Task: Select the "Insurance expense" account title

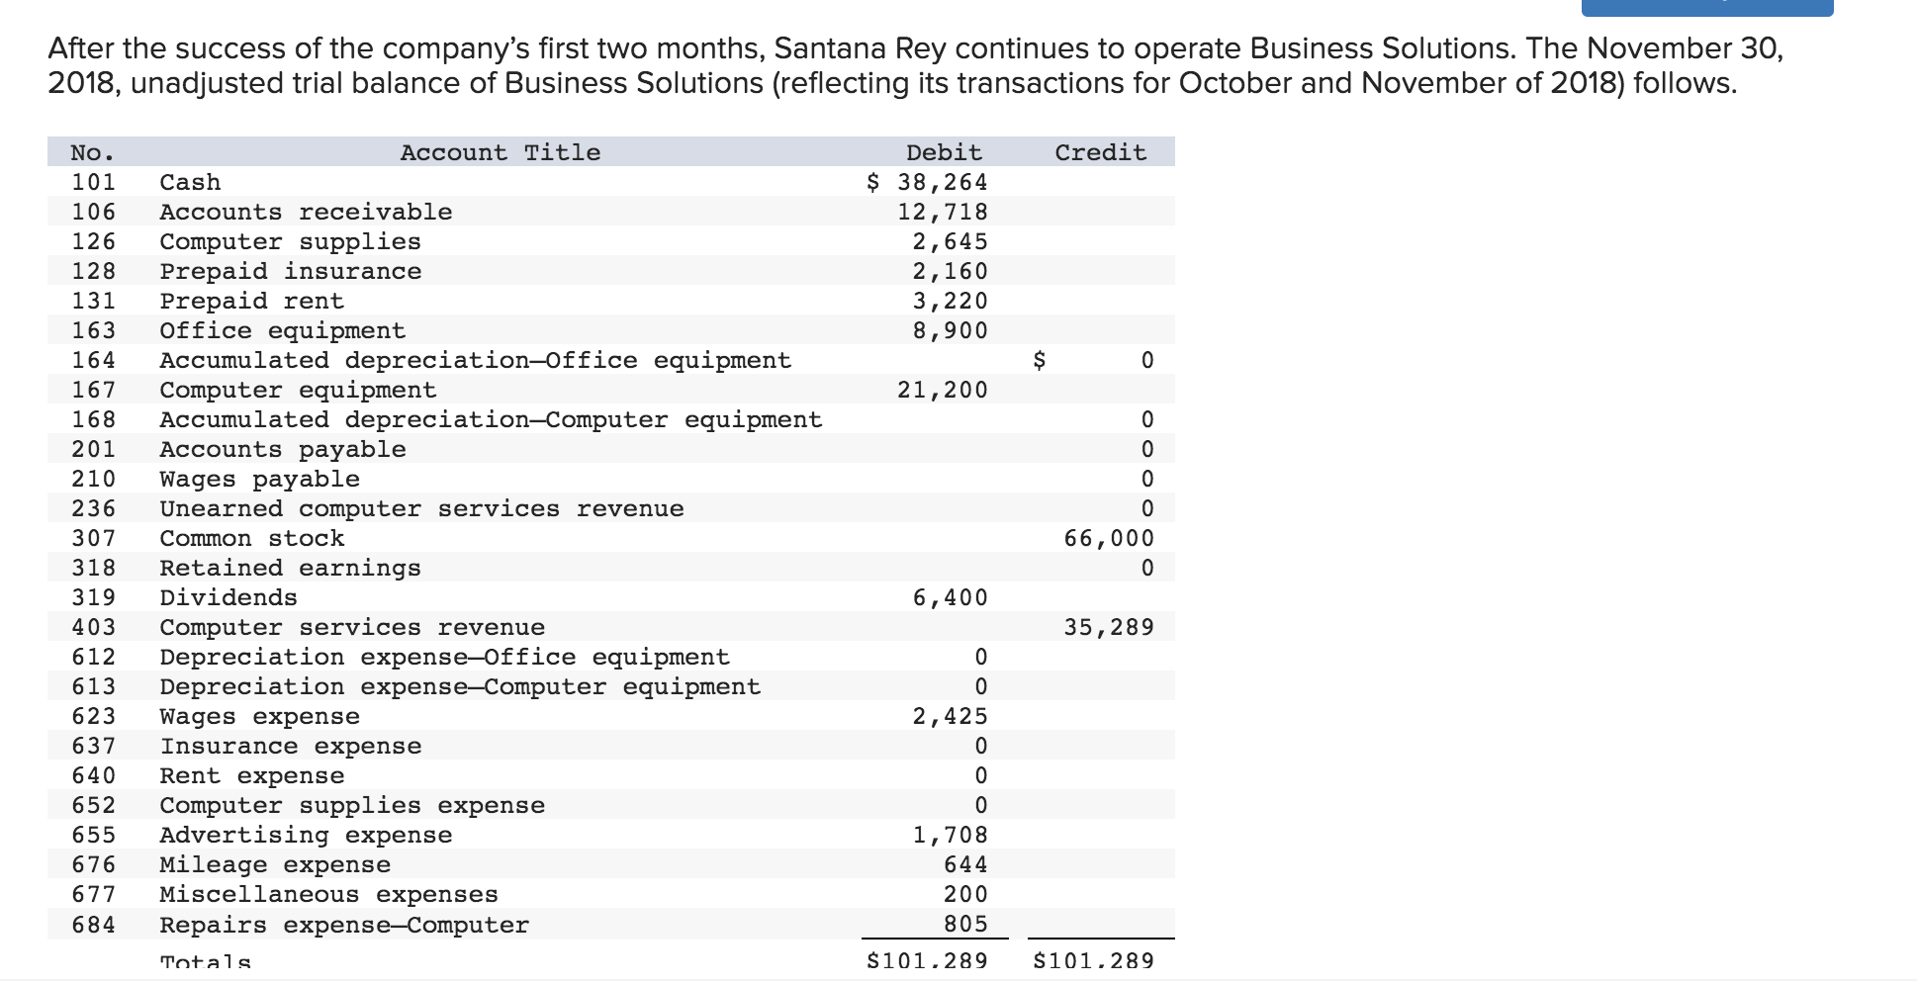Action: point(290,746)
